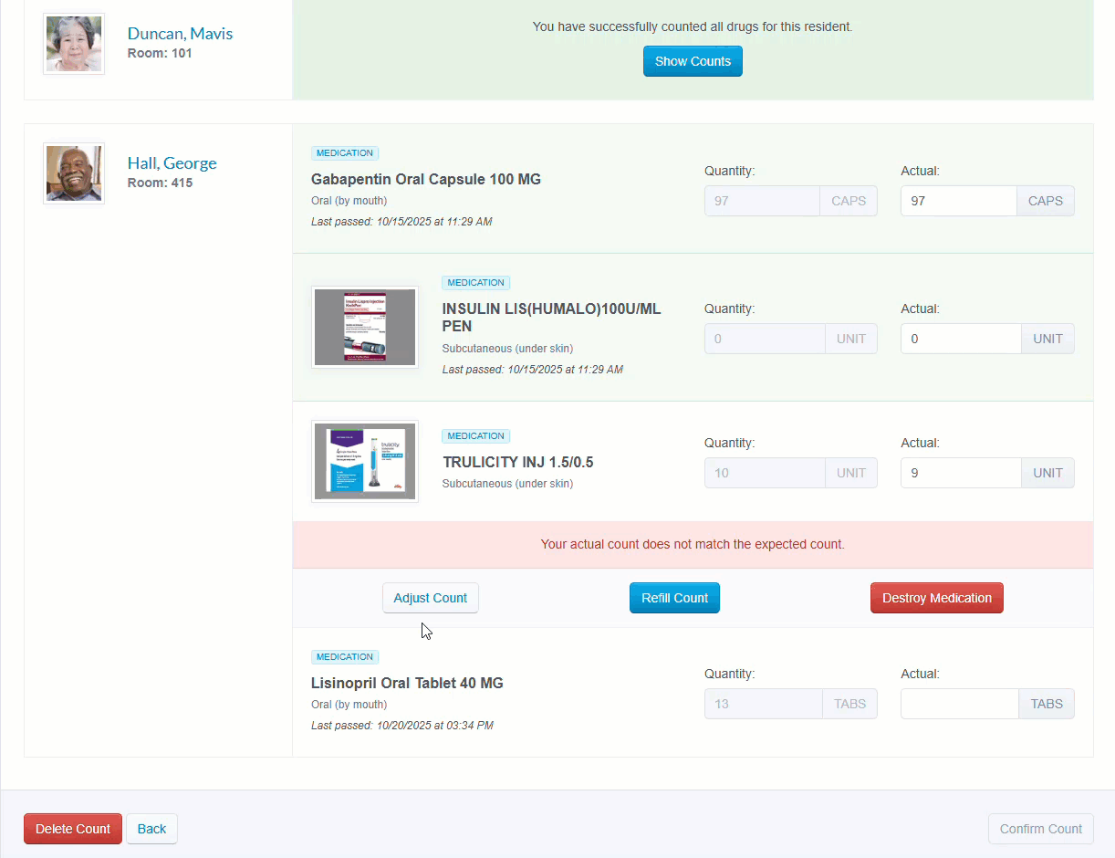The width and height of the screenshot is (1115, 858).
Task: Click the Trulicity Actual count field
Action: (x=961, y=473)
